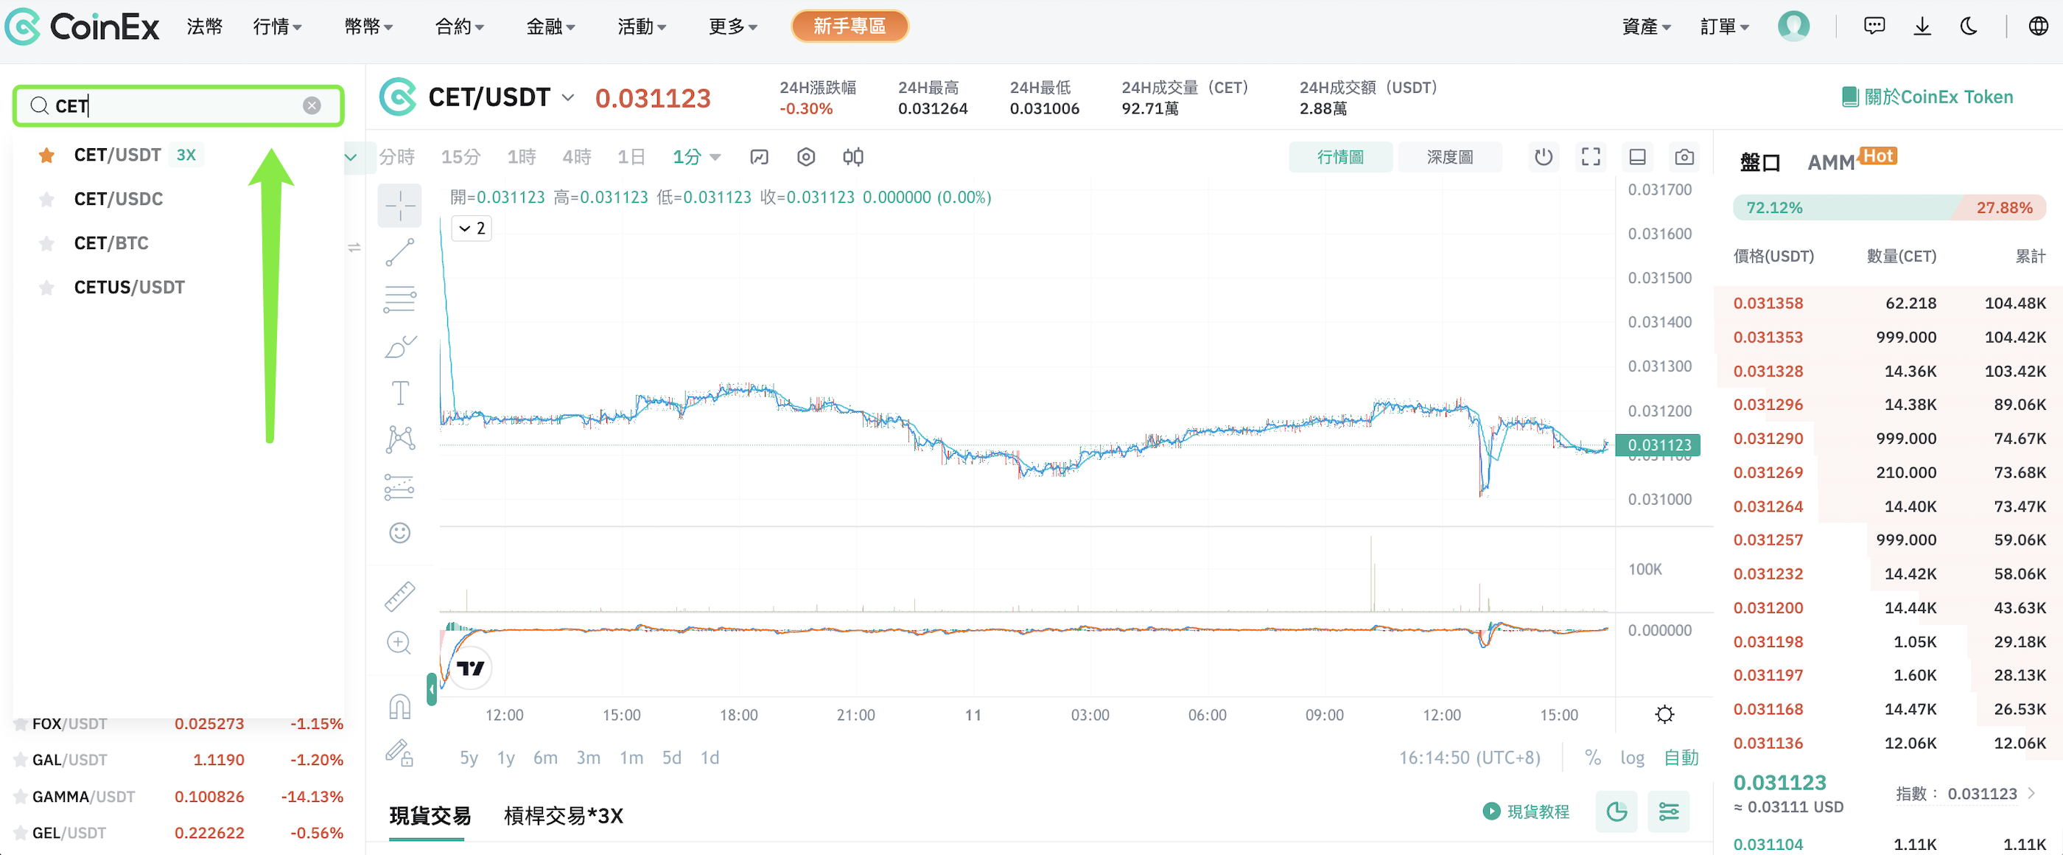Select the text annotation tool

(399, 393)
